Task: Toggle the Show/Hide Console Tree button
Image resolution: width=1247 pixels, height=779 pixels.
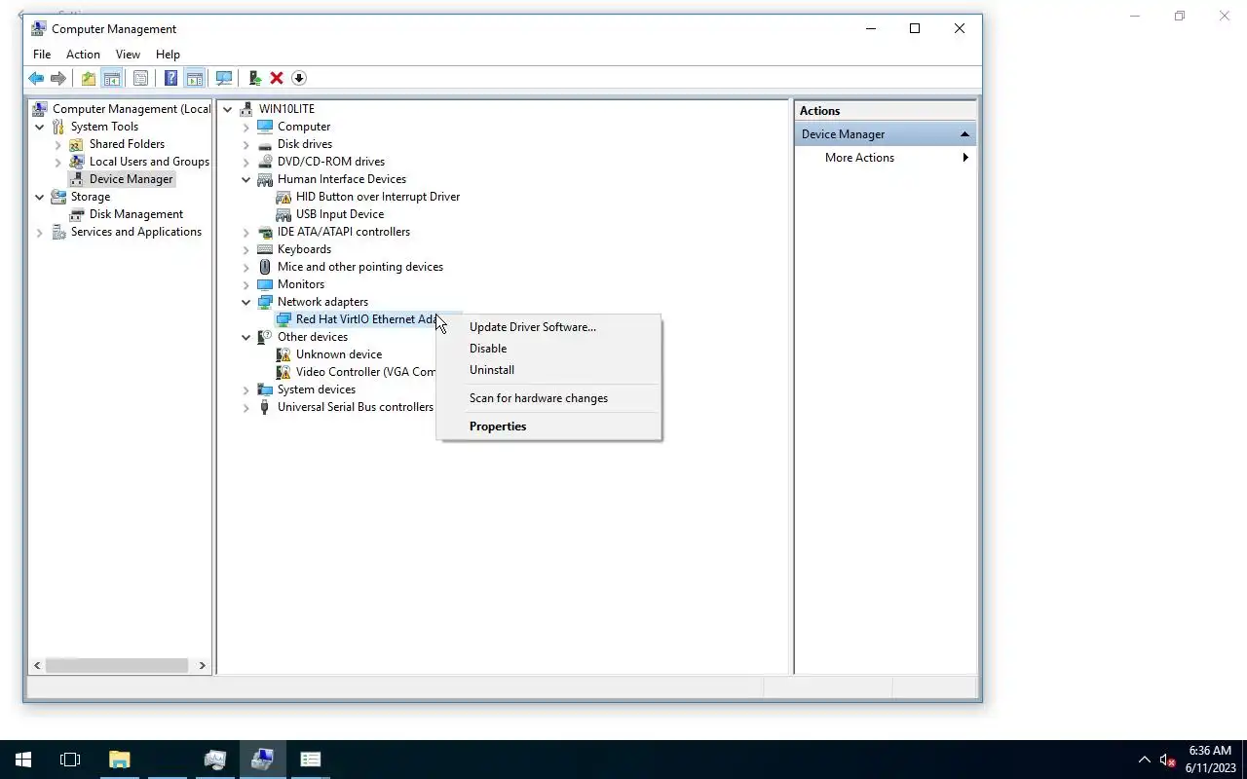Action: pyautogui.click(x=112, y=78)
